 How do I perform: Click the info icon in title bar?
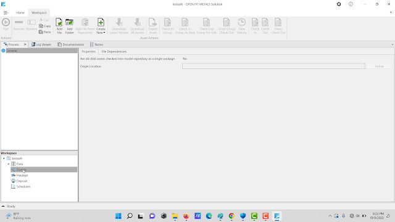point(351,4)
